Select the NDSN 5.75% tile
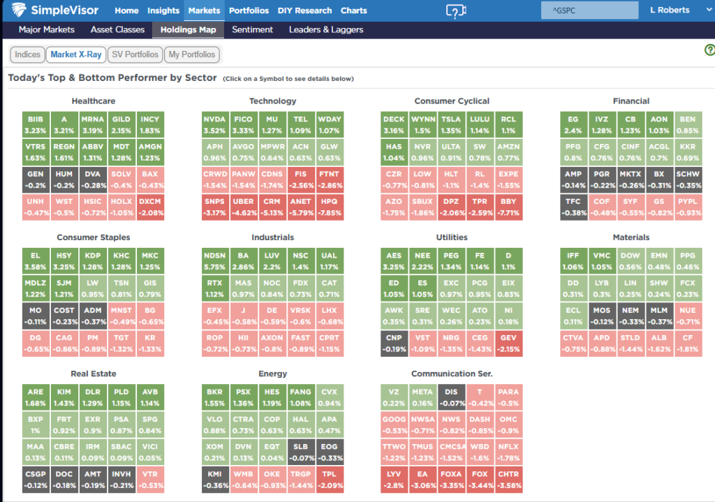The width and height of the screenshot is (715, 502). [x=214, y=261]
